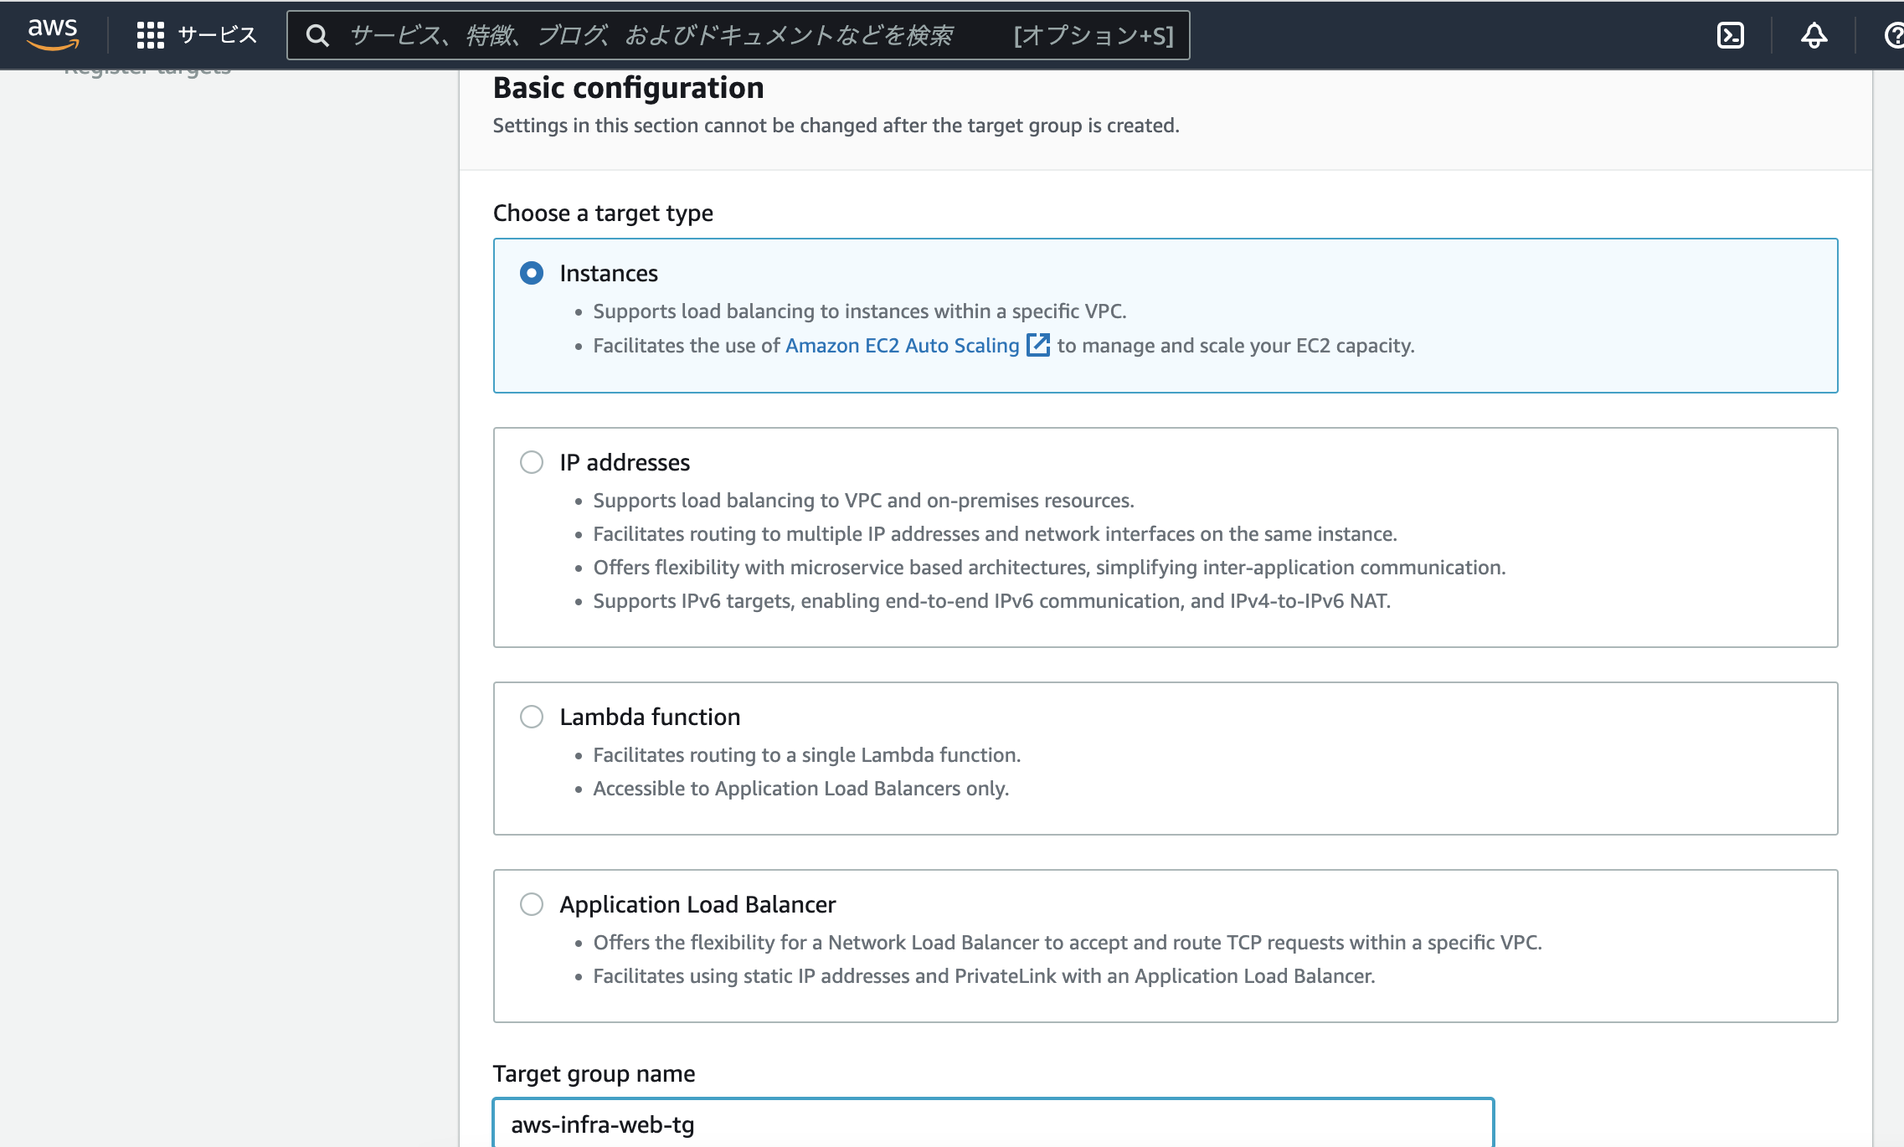Open the notifications bell icon
The width and height of the screenshot is (1904, 1147).
coord(1814,35)
